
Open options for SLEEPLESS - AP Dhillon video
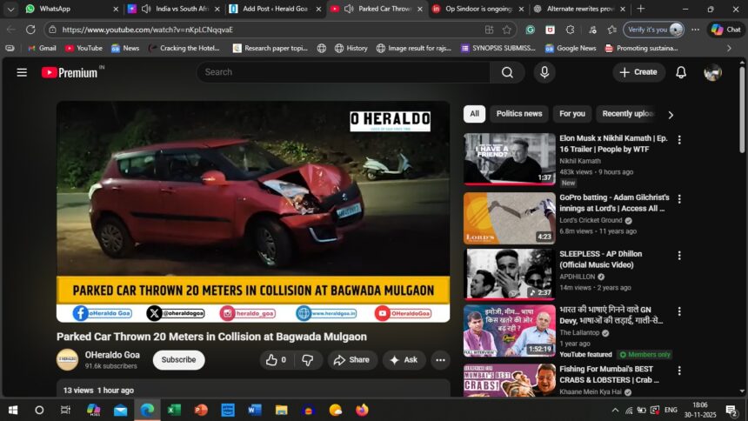[x=679, y=256]
